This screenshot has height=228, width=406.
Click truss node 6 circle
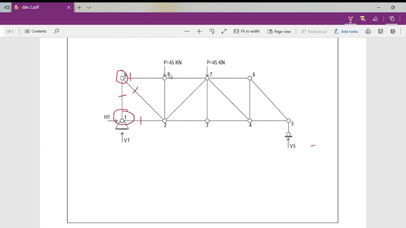[x=250, y=78]
